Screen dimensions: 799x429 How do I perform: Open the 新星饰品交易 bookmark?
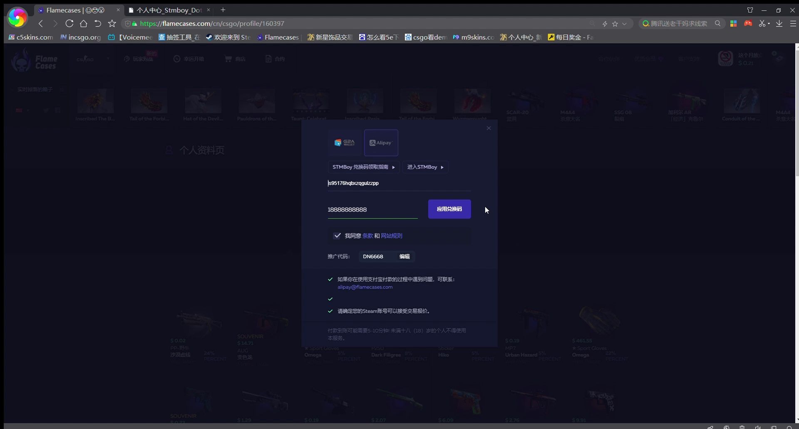330,37
